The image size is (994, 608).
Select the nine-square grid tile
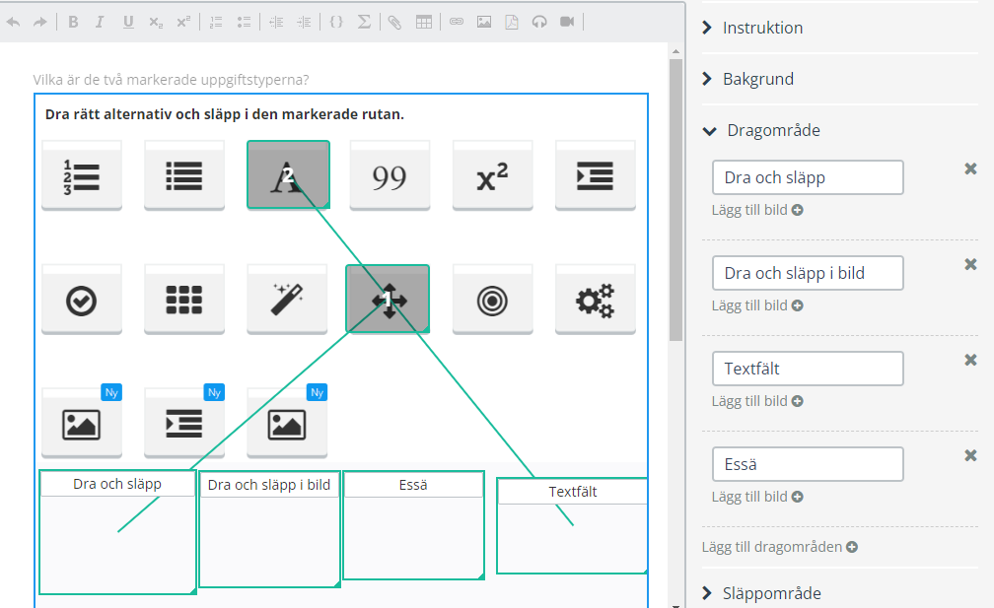pos(184,300)
